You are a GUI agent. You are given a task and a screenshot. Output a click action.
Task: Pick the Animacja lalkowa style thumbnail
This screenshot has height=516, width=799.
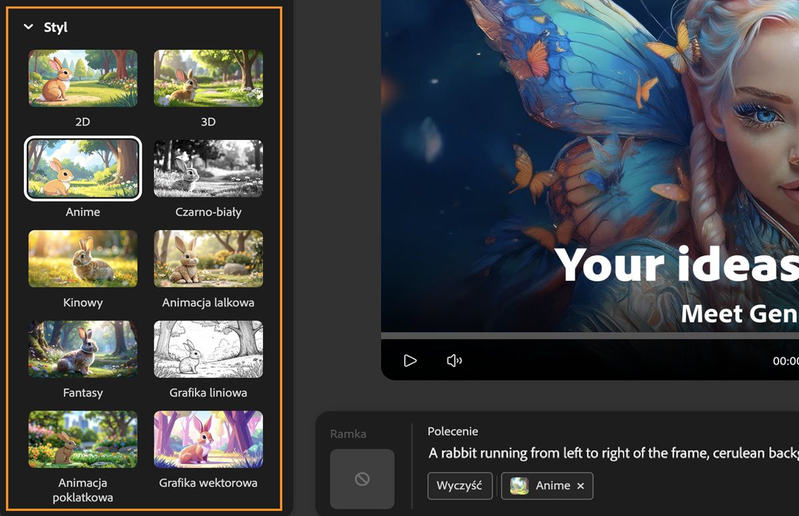pos(208,258)
